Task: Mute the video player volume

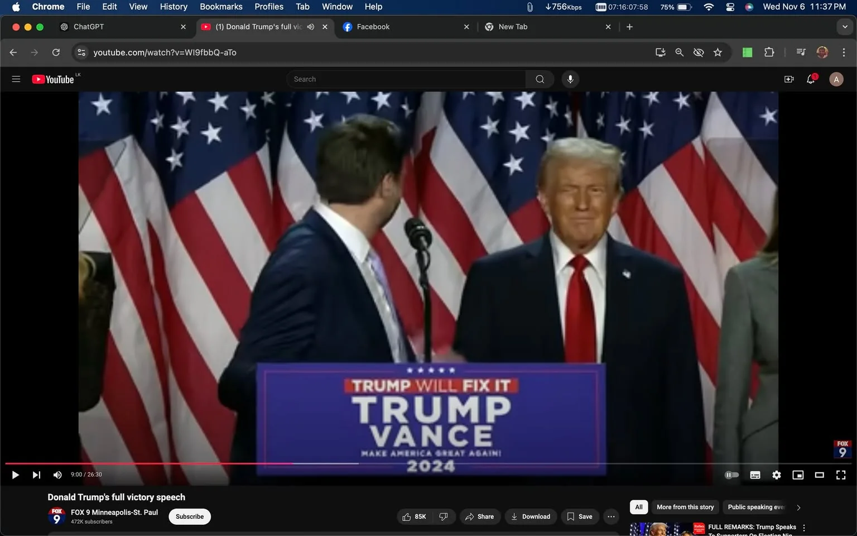Action: [57, 475]
